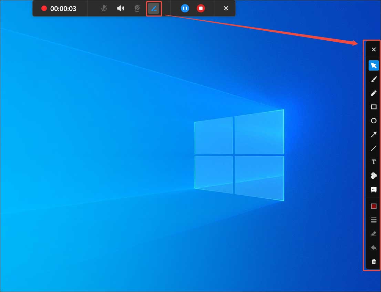Open line thickness settings
The height and width of the screenshot is (292, 381).
[x=373, y=220]
